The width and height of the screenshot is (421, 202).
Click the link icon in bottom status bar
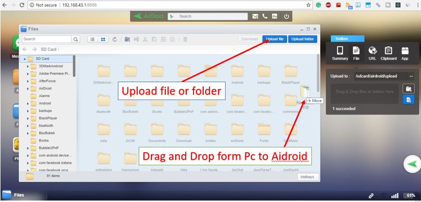pyautogui.click(x=371, y=196)
